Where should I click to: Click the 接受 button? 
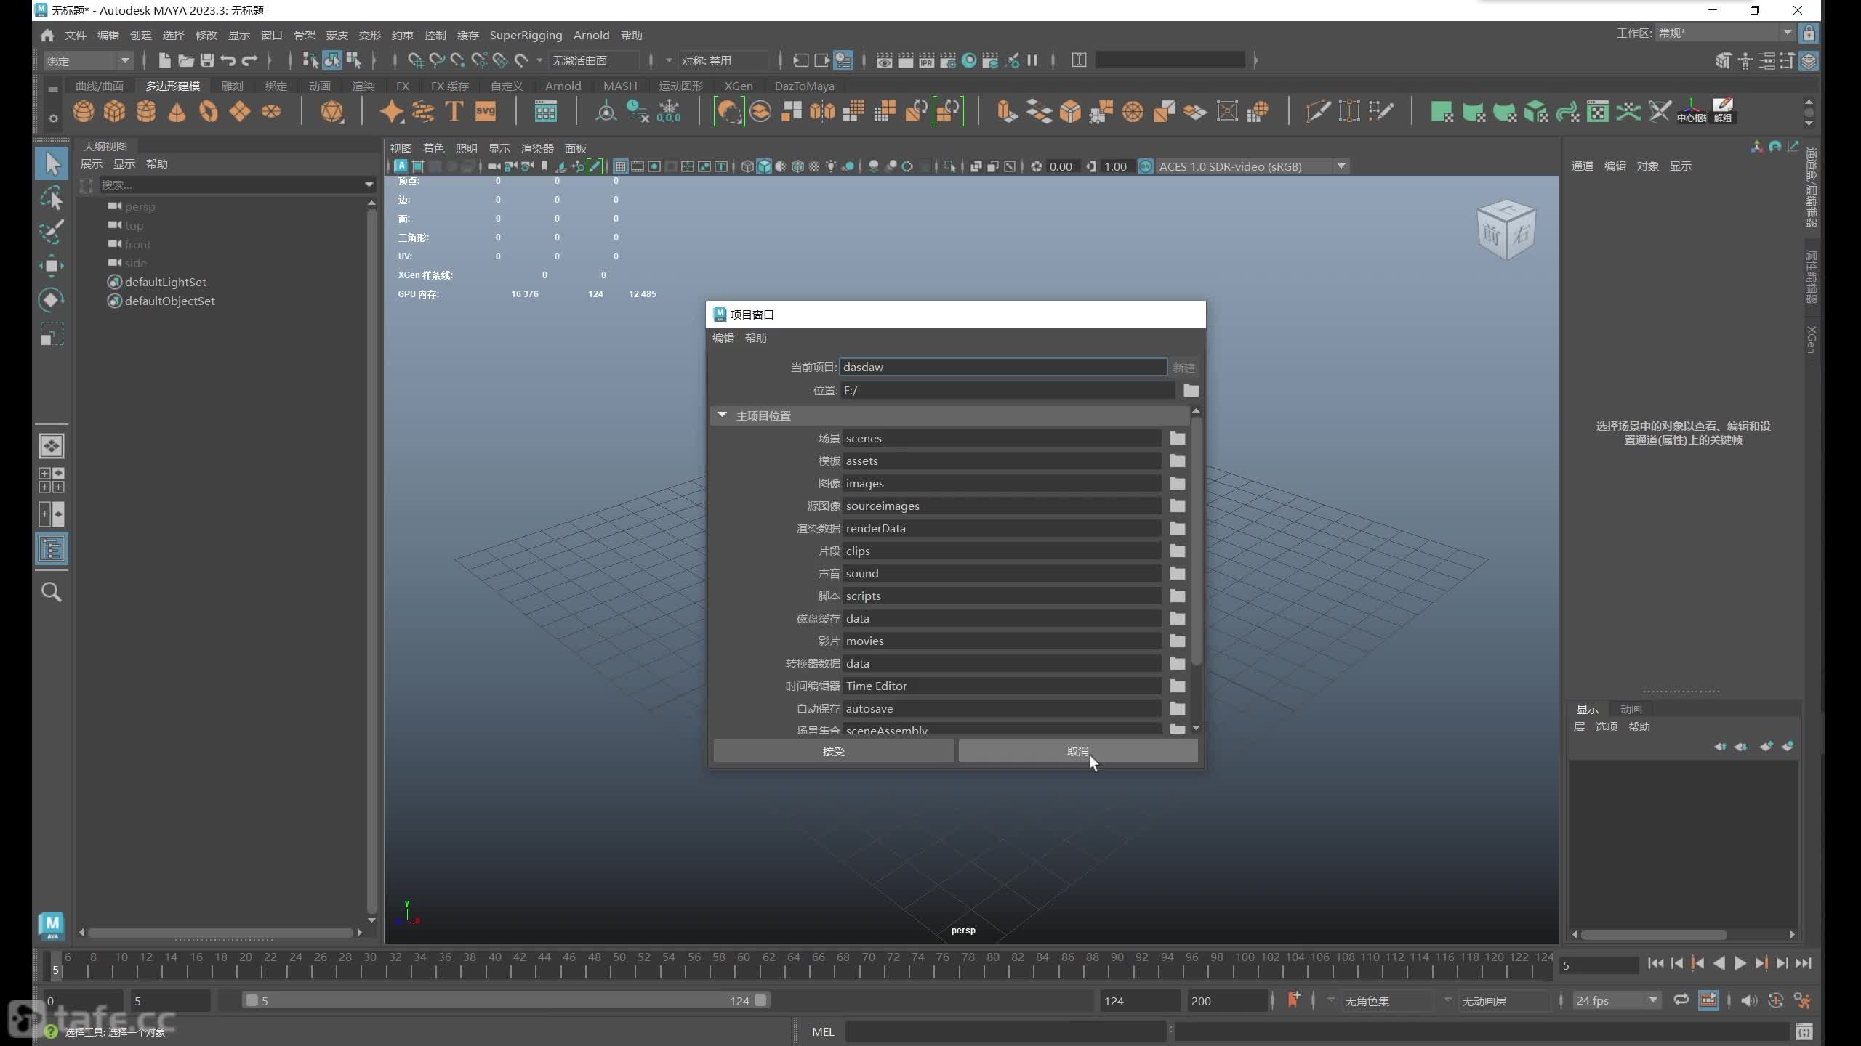pos(834,752)
